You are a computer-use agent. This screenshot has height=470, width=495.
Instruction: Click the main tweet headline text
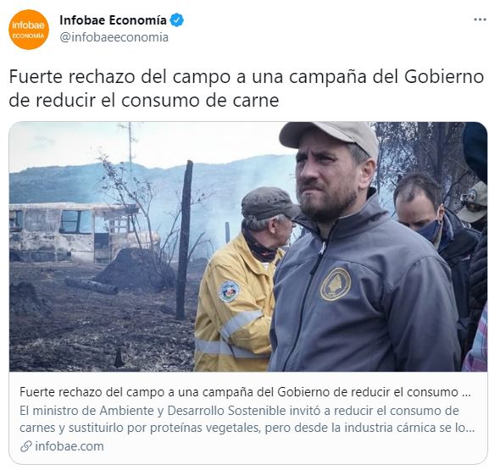coord(247,88)
